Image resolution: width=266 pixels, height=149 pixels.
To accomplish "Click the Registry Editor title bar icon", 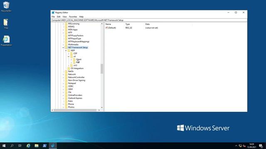I will pyautogui.click(x=53, y=12).
